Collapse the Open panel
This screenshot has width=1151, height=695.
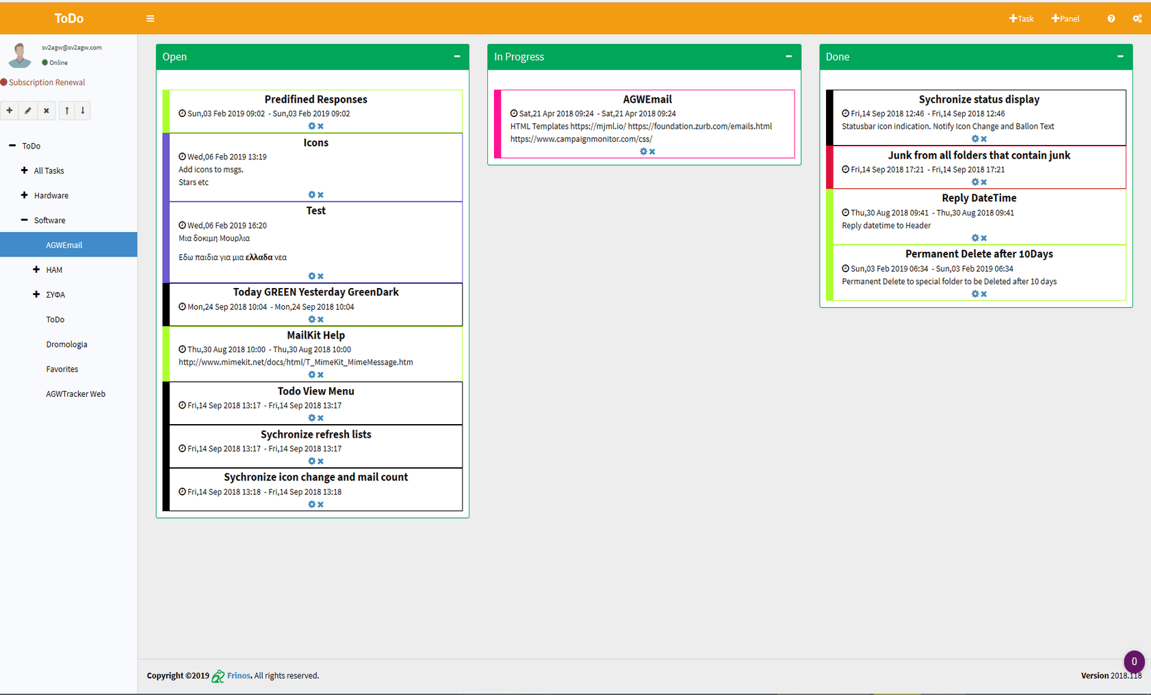click(x=456, y=57)
